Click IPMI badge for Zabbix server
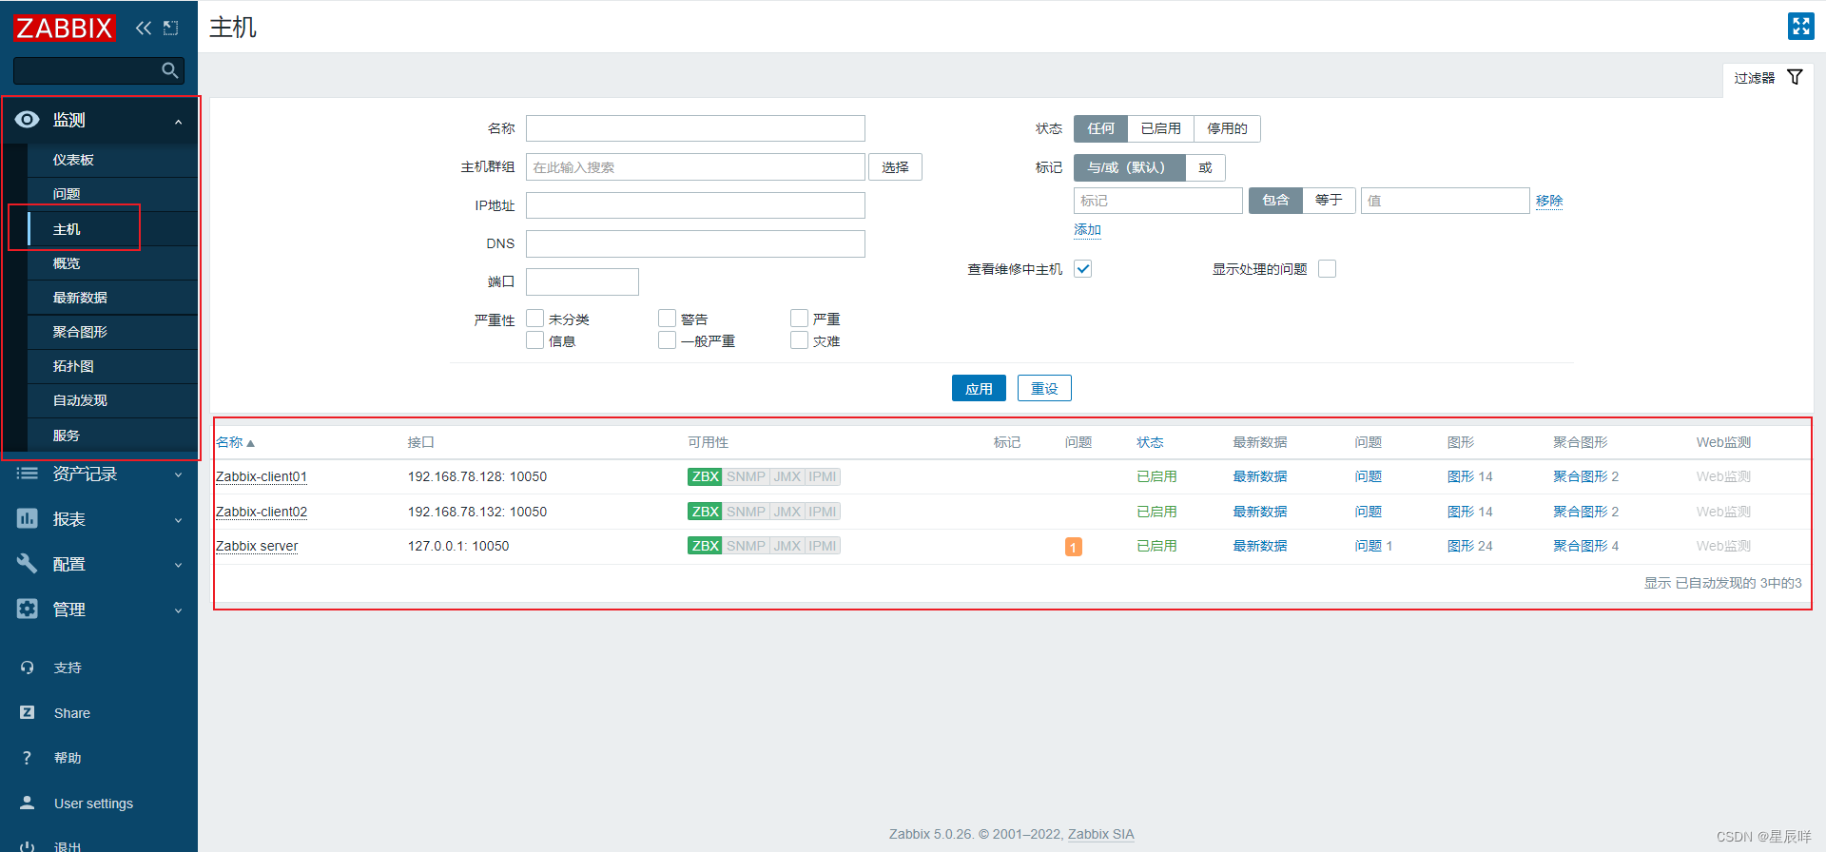This screenshot has width=1826, height=852. point(823,546)
